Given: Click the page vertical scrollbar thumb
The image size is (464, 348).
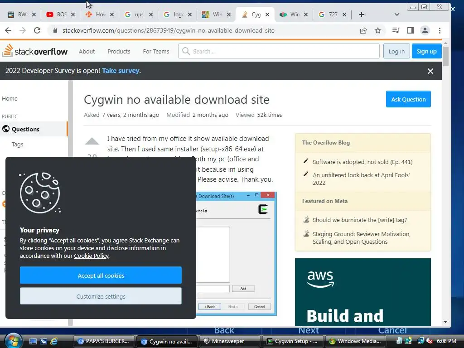Looking at the screenshot, I should pos(446,56).
